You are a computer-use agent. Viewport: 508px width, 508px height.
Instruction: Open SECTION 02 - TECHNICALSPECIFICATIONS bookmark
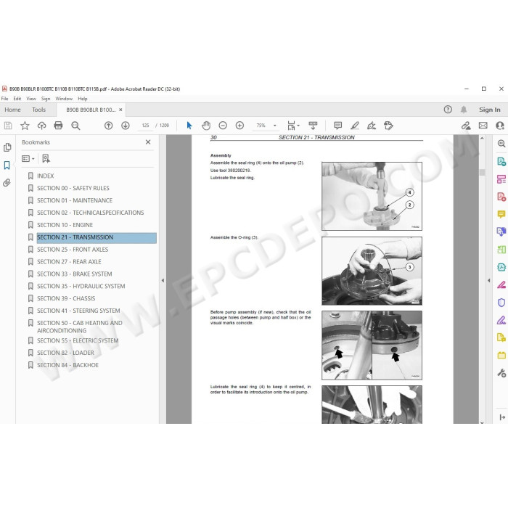[x=91, y=213]
